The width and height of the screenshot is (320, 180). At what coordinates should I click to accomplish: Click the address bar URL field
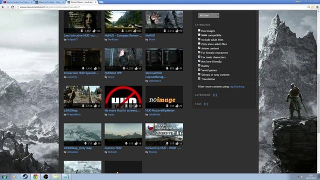161,7
